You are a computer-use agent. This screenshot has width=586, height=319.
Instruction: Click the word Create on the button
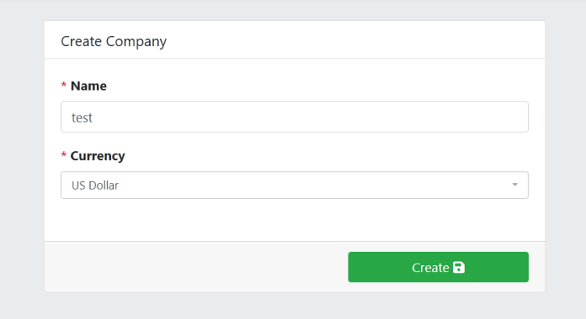coord(430,268)
